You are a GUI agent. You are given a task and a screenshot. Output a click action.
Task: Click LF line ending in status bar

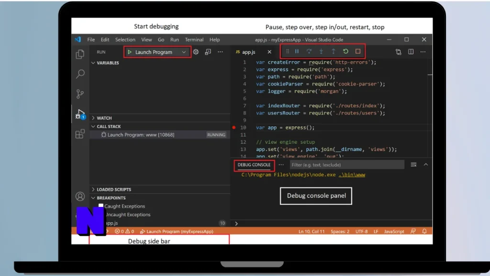tap(376, 231)
